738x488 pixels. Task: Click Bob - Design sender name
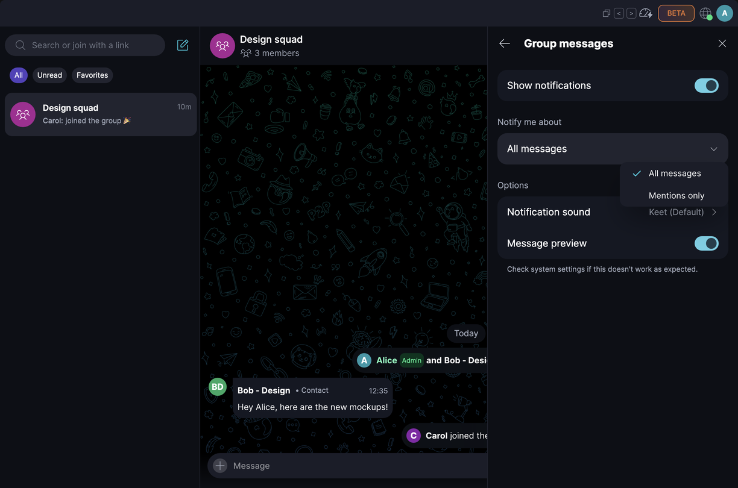(x=263, y=390)
